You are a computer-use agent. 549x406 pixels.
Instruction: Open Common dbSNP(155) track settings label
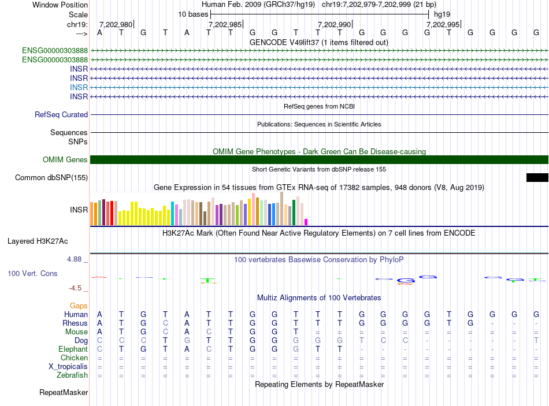click(x=51, y=178)
